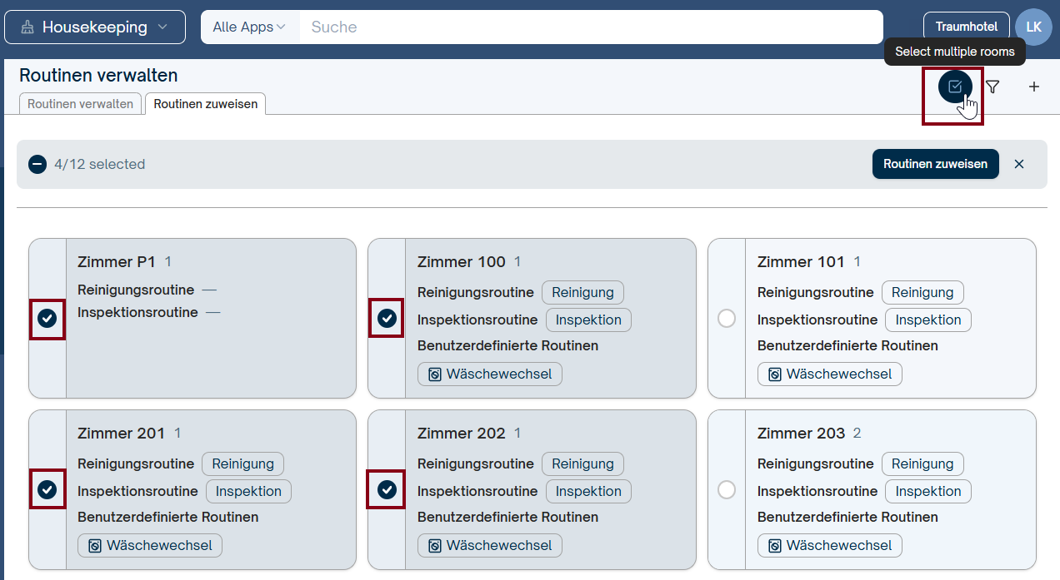Switch to the Routinen verwalten tab
Viewport: 1060px width, 580px height.
point(80,104)
